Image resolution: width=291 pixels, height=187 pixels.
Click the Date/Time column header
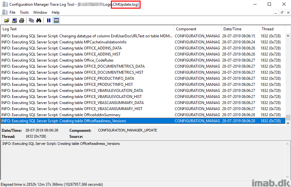coord(240,29)
